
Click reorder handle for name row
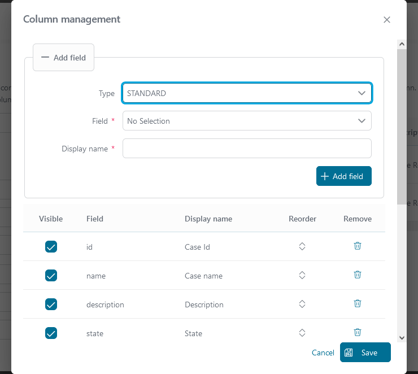[302, 275]
